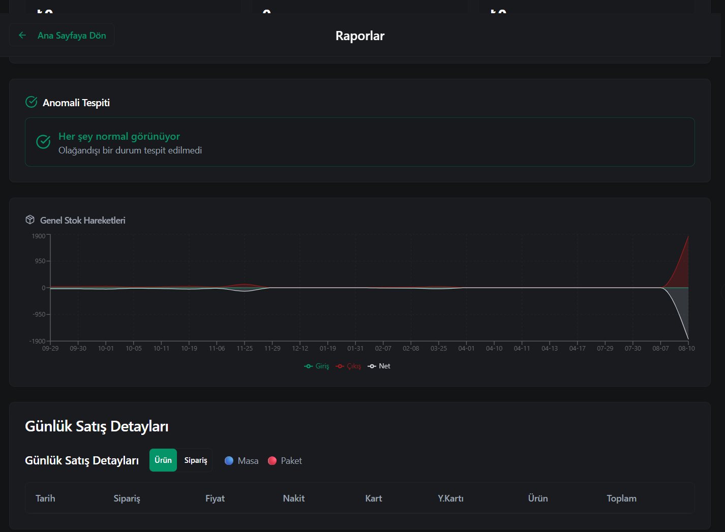Toggle the Giriş series in chart legend
This screenshot has width=725, height=532.
pos(317,366)
